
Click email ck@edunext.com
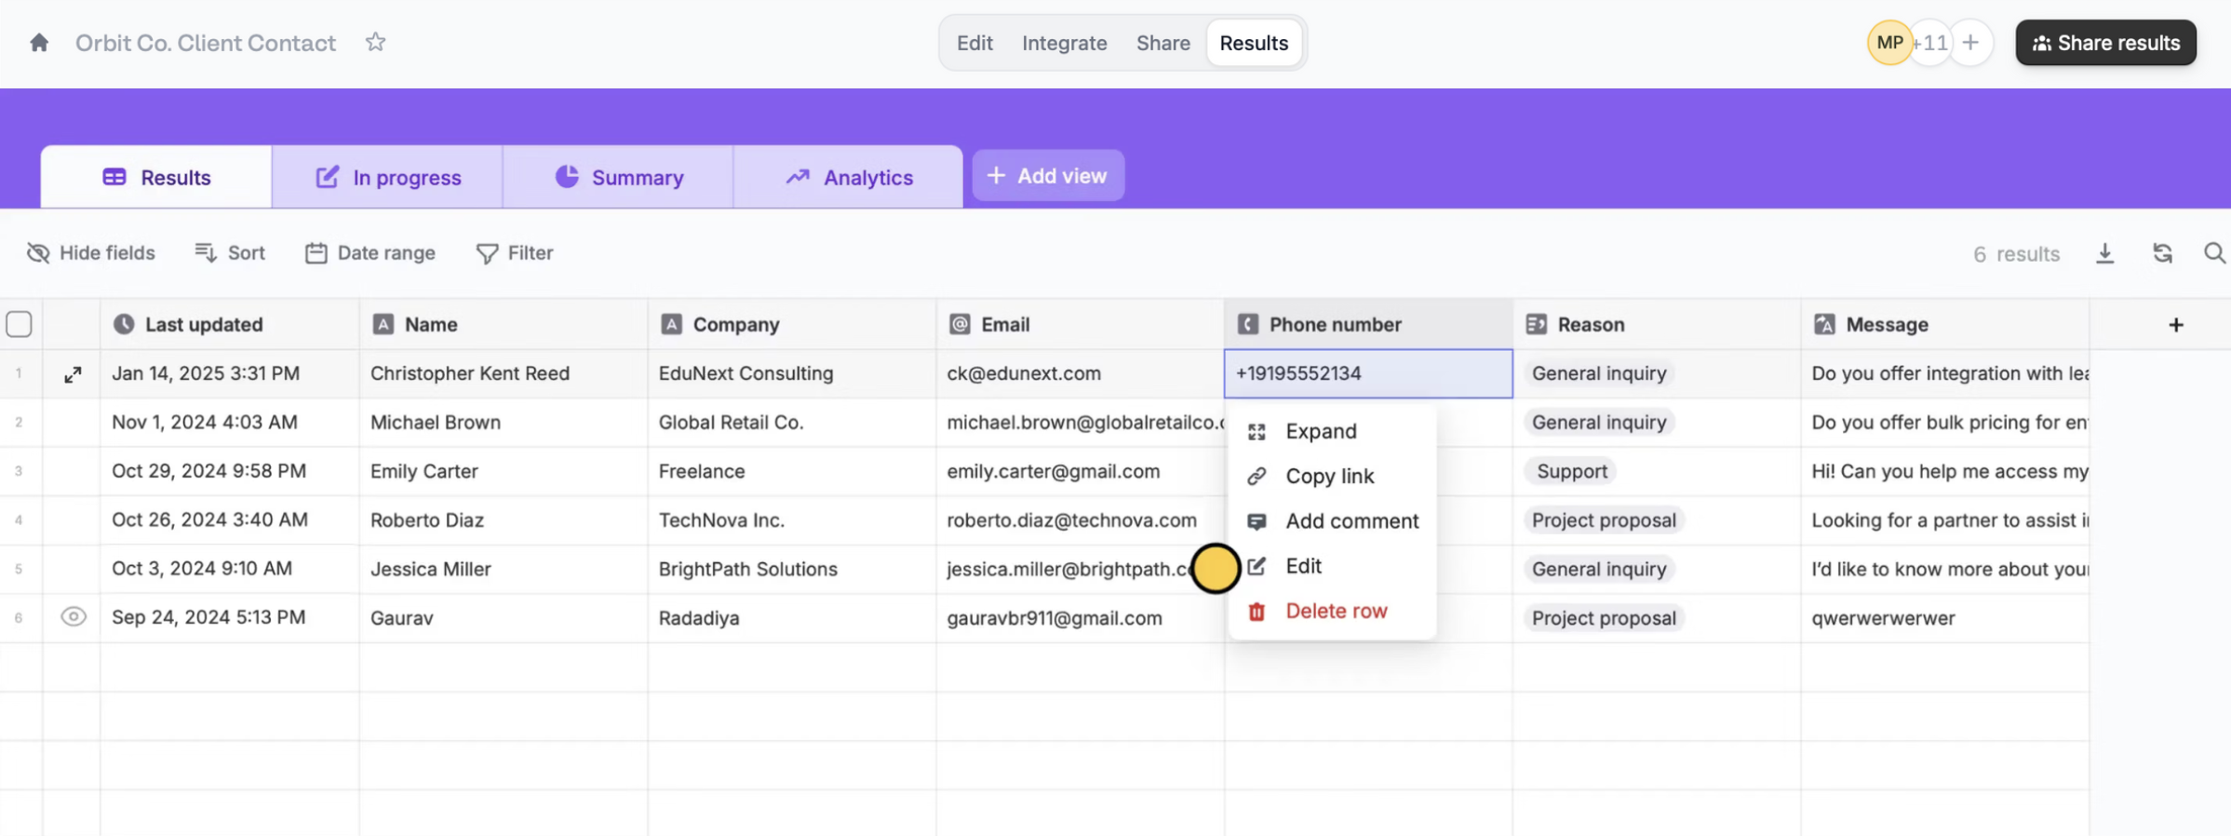[x=1080, y=373]
